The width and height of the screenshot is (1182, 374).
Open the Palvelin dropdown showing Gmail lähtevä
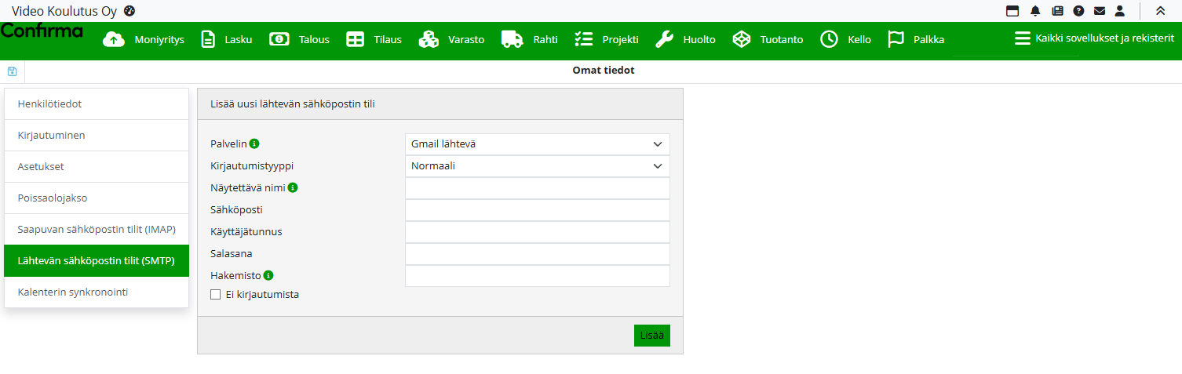tap(537, 144)
